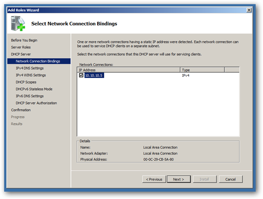Open the Server Roles step
The image size is (263, 199).
[21, 47]
